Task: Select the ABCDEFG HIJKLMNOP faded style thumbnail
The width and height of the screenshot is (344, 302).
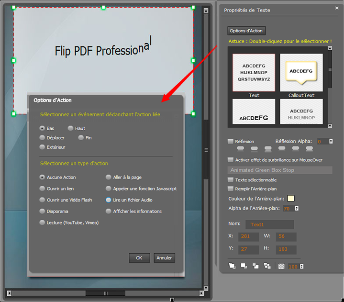Action: tap(301, 112)
